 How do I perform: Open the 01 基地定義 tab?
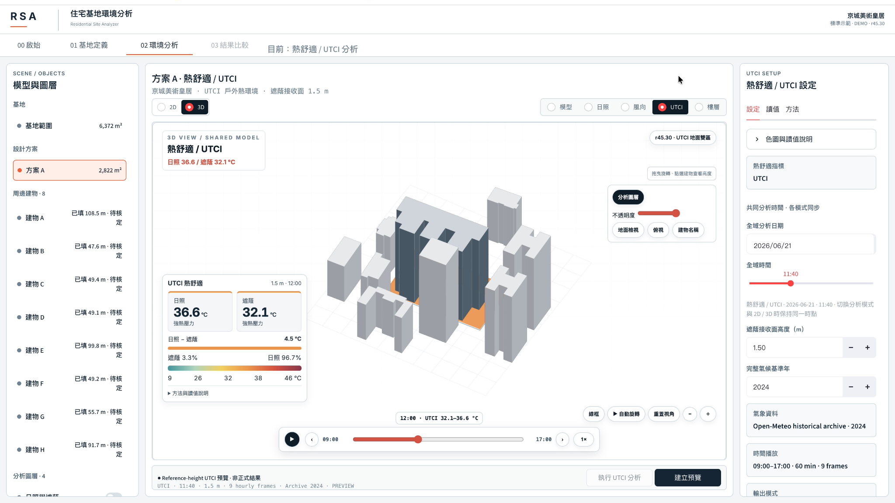click(x=89, y=45)
